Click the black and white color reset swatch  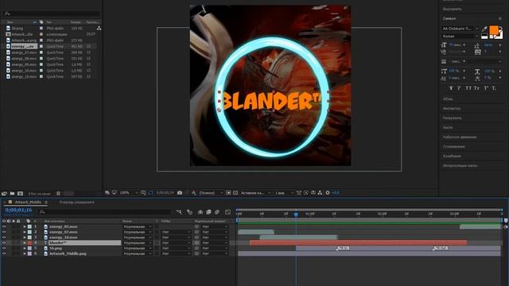pos(484,36)
